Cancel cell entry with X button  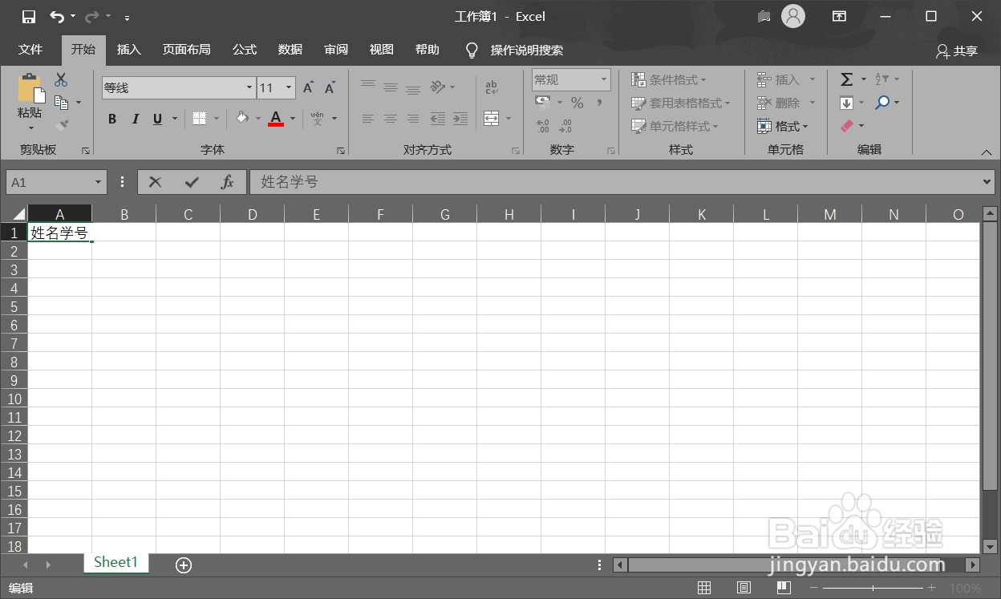(156, 182)
